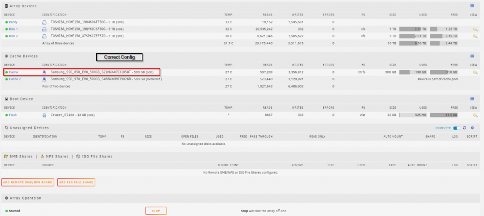Screen dimensions: 484x216
Task: Toggle the COMPLETE switch in Unassigned Devices
Action: tap(456, 128)
